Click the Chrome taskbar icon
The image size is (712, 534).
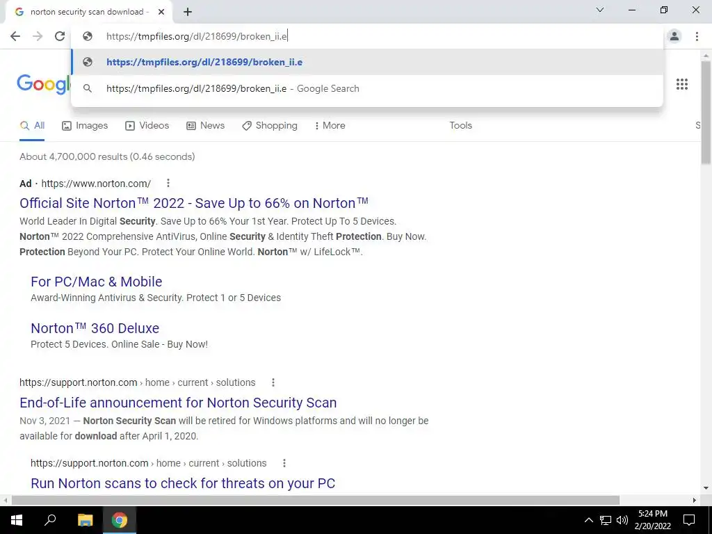pyautogui.click(x=120, y=520)
